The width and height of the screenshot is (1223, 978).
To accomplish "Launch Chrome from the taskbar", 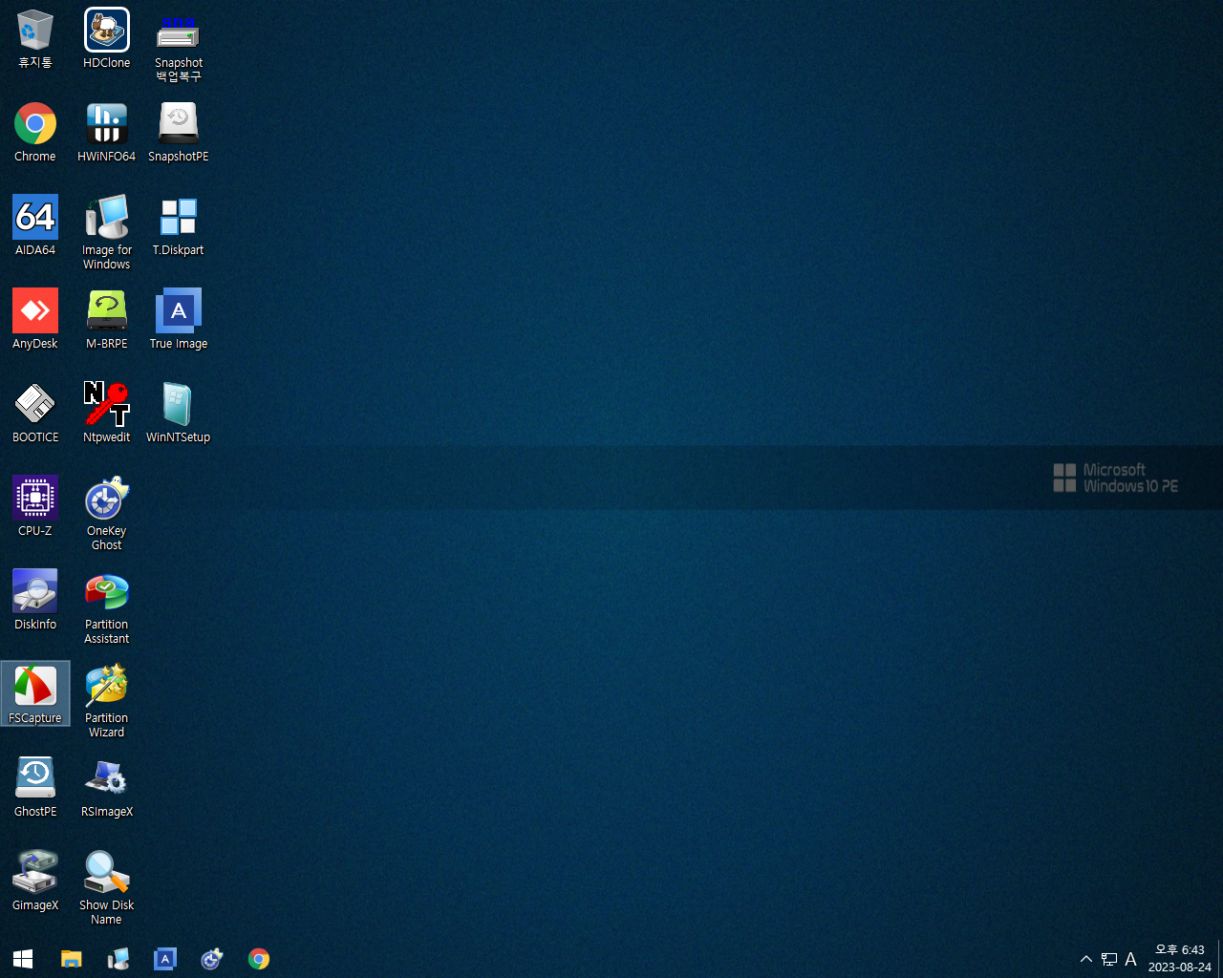I will pyautogui.click(x=259, y=959).
